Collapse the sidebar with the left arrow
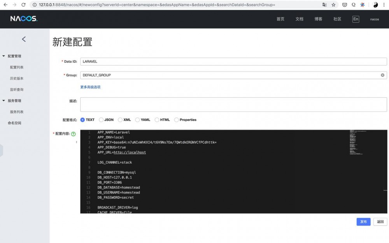 24,39
